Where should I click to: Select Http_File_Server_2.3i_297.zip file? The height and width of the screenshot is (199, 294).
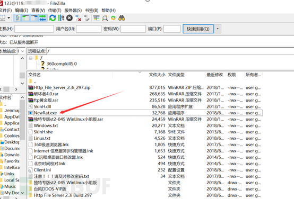[62, 87]
